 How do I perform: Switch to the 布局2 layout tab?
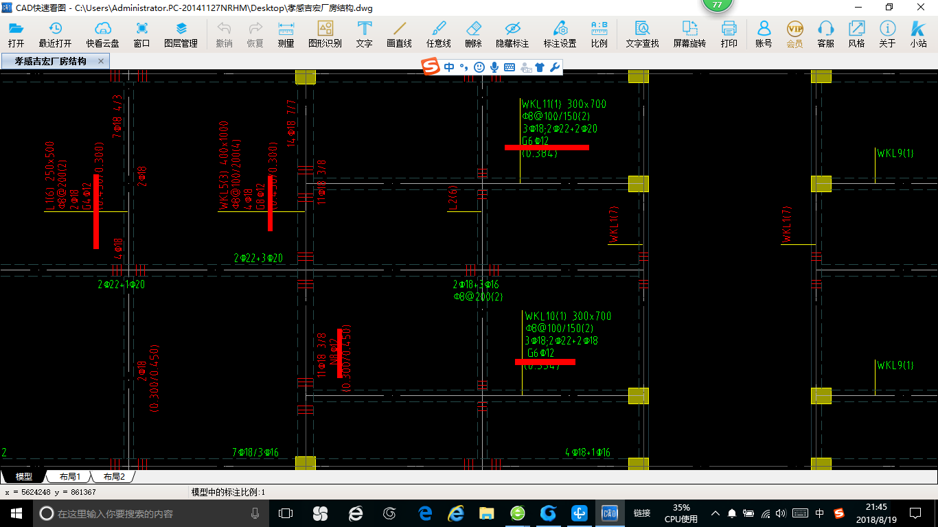113,476
